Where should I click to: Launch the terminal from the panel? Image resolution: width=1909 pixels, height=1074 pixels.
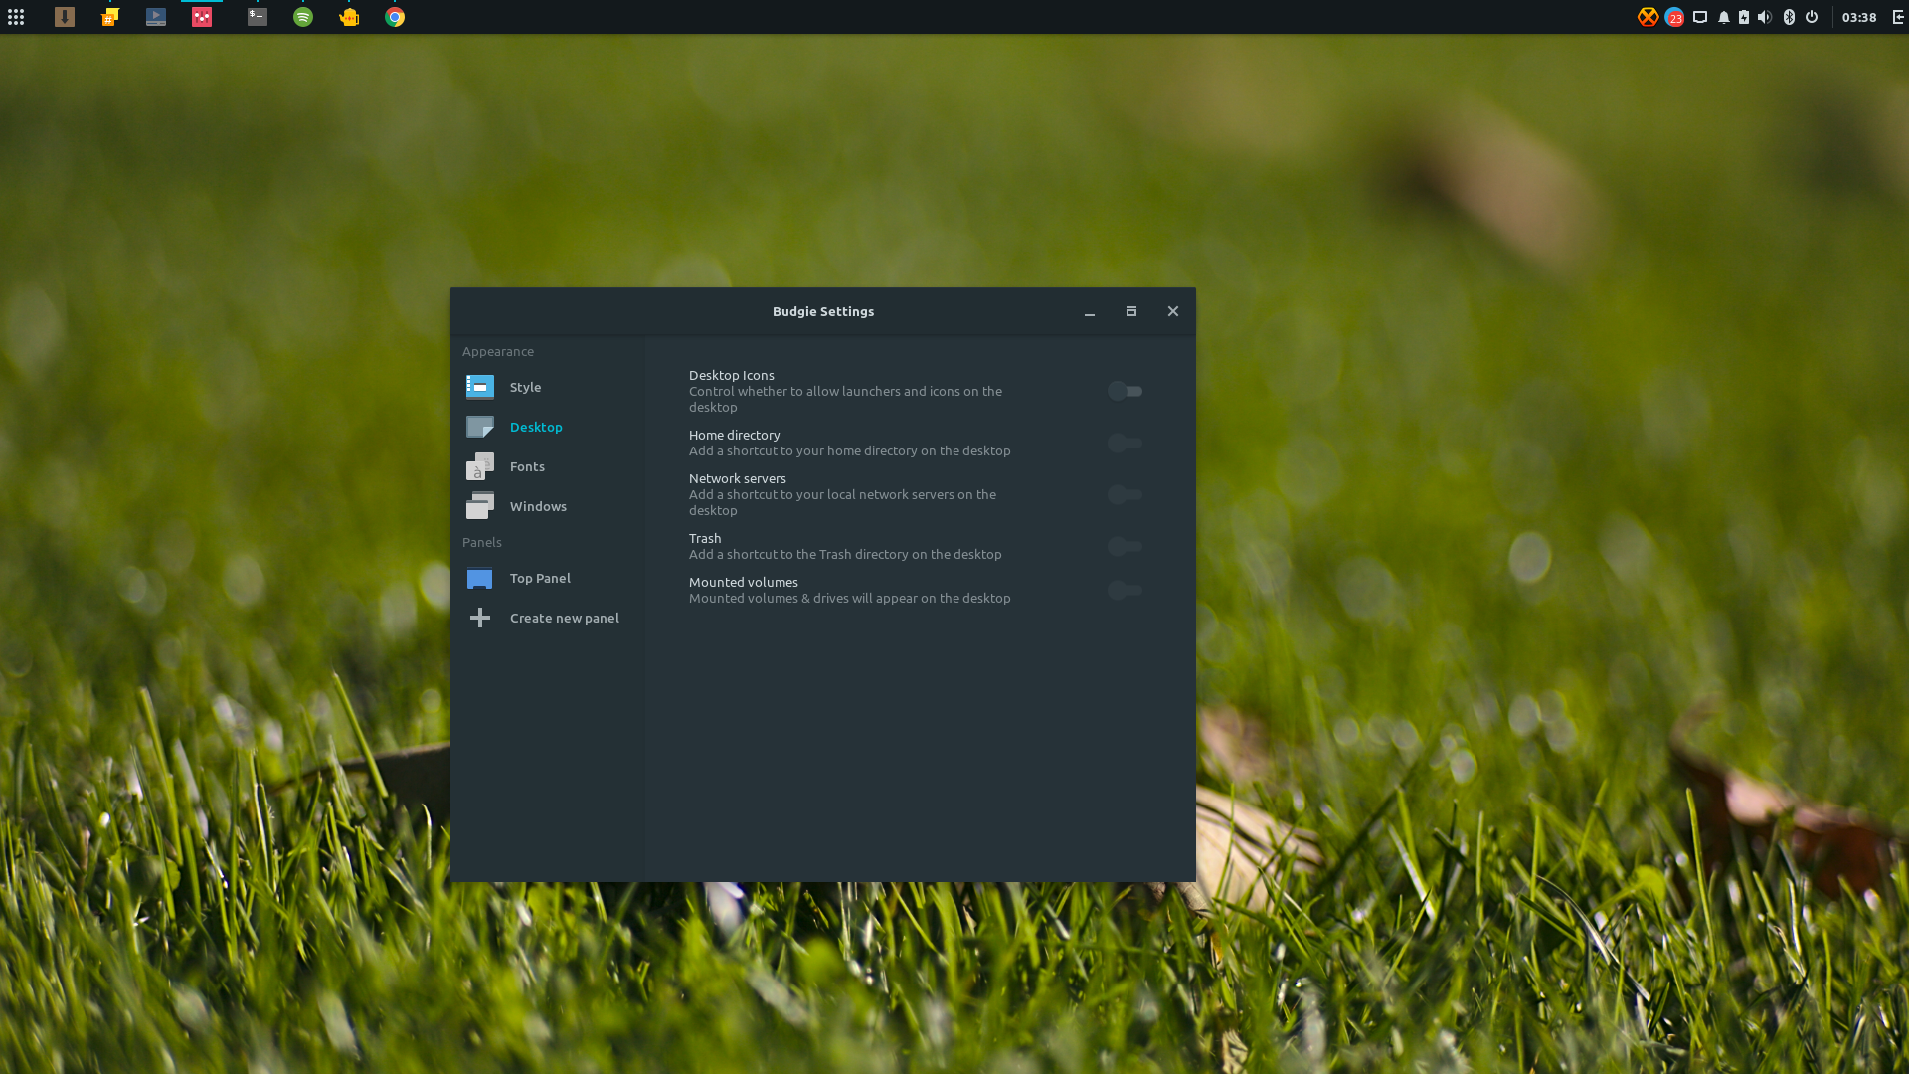tap(258, 17)
